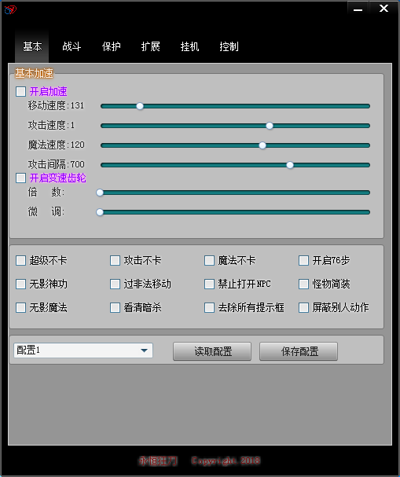The height and width of the screenshot is (477, 400).
Task: Click the 读取配置 button
Action: (212, 351)
